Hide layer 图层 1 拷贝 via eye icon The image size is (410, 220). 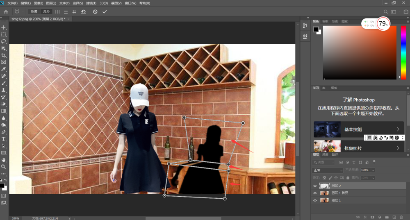pos(315,193)
